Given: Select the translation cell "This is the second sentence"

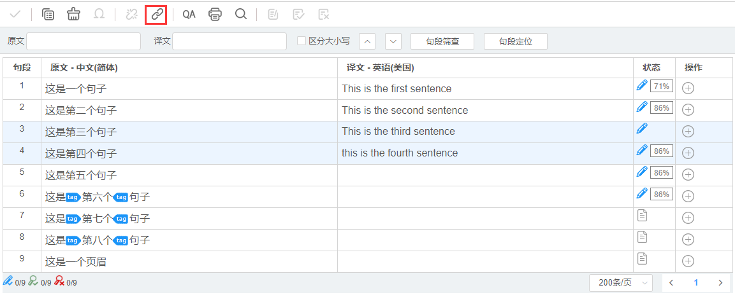Looking at the screenshot, I should click(x=405, y=110).
